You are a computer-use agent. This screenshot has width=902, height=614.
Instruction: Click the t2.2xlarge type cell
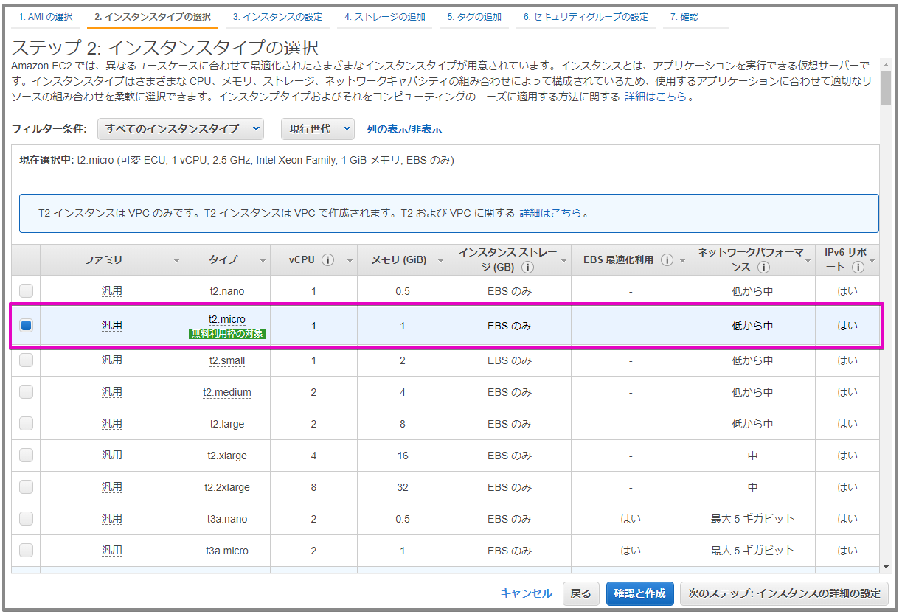[x=227, y=487]
